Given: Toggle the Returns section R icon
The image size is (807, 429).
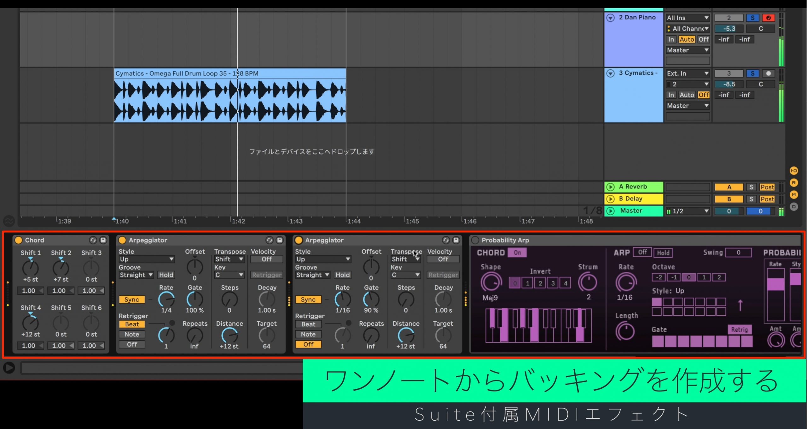Looking at the screenshot, I should [794, 183].
